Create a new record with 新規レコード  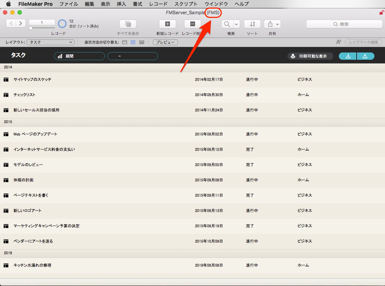coord(167,24)
